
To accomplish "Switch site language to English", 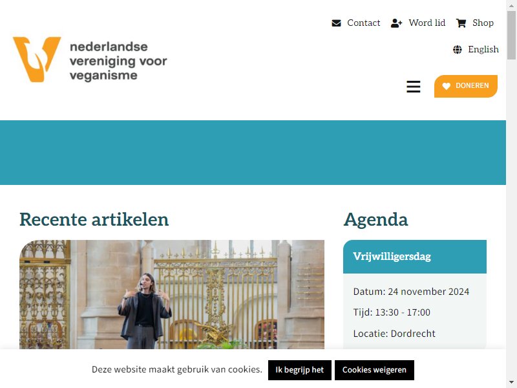I will pyautogui.click(x=483, y=50).
